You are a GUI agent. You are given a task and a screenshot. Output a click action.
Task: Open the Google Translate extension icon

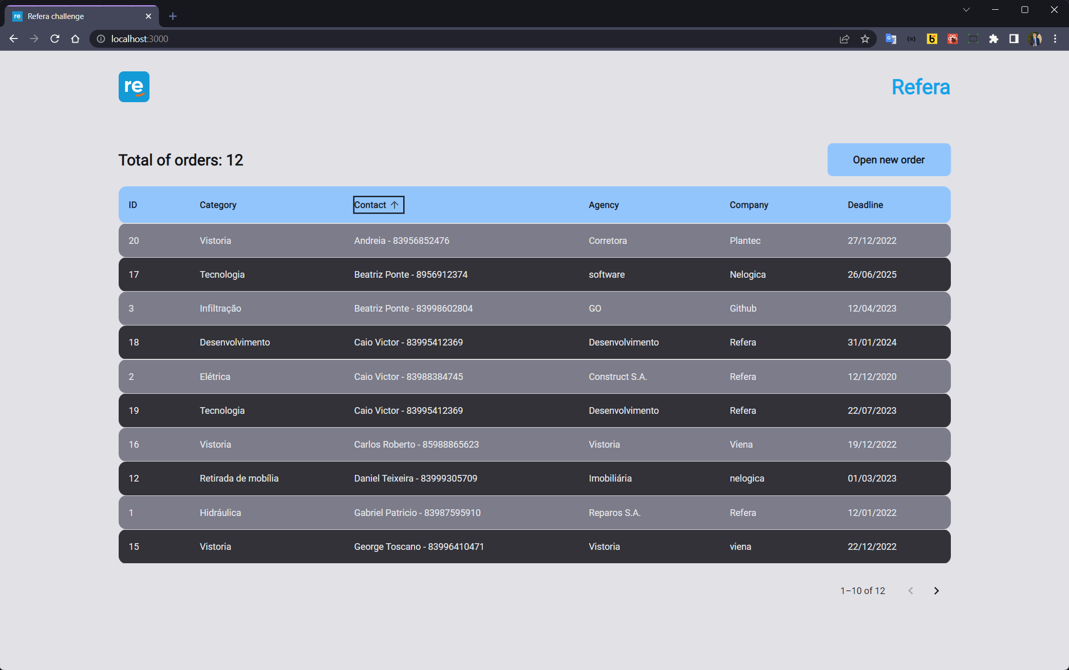point(891,39)
